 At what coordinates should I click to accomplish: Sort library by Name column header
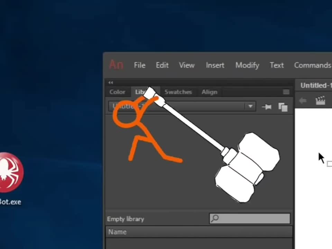pos(199,232)
